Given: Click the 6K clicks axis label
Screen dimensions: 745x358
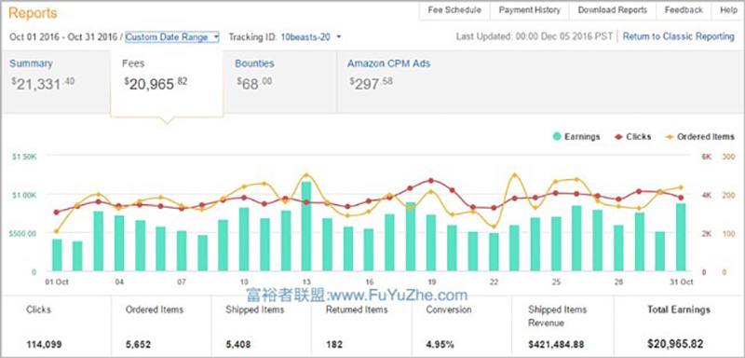Looking at the screenshot, I should coord(707,157).
